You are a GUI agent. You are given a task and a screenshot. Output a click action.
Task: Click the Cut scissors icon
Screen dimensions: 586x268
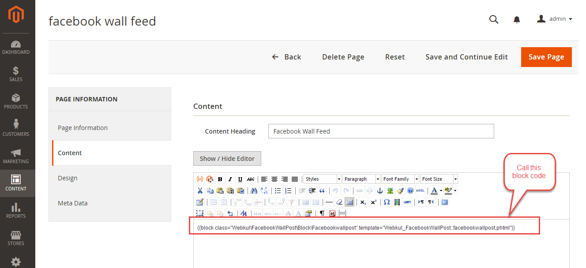coord(200,190)
